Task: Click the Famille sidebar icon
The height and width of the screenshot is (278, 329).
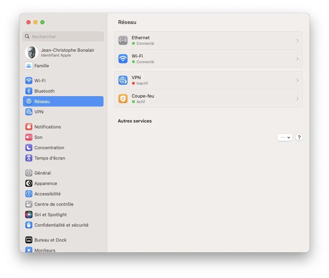Action: [29, 66]
